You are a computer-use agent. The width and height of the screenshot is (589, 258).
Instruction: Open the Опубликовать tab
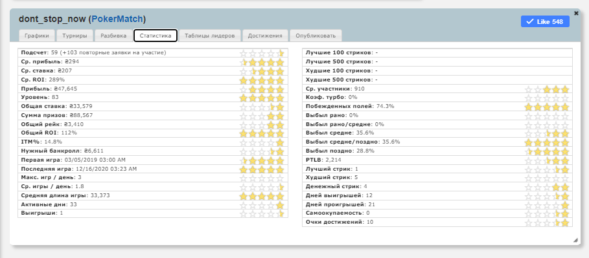click(x=316, y=36)
